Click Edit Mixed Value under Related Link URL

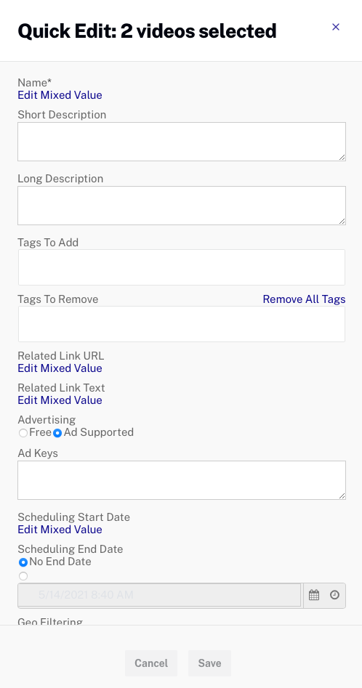[60, 368]
